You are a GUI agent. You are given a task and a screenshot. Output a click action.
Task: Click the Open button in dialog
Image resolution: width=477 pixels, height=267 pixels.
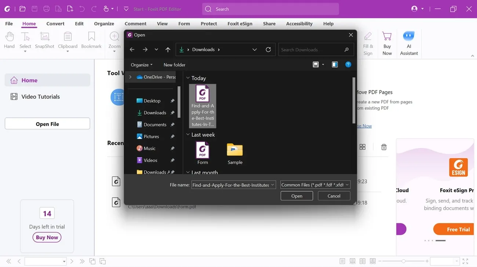(x=297, y=196)
